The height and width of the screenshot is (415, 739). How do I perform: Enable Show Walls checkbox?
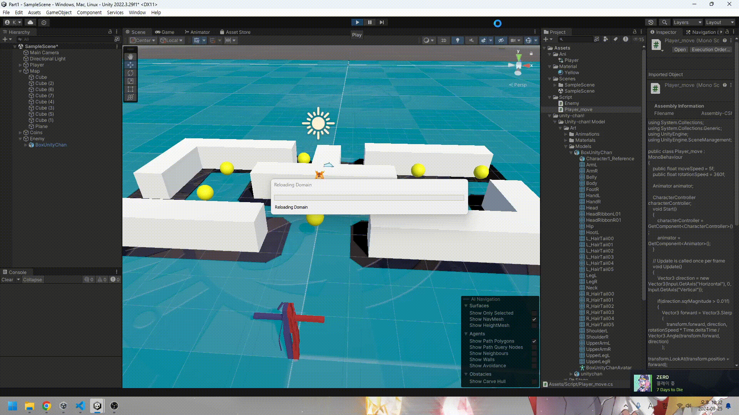[534, 360]
